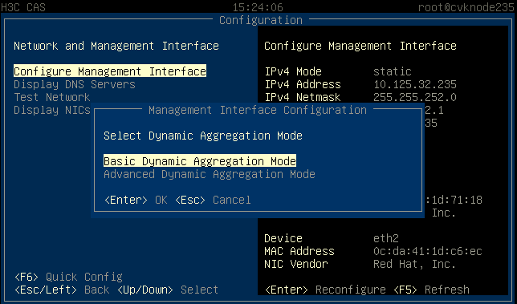Click the eth2 Device value
Viewport: 517px width, 304px height.
click(x=386, y=238)
